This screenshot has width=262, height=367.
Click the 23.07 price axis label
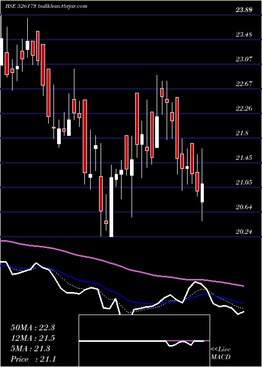point(244,59)
